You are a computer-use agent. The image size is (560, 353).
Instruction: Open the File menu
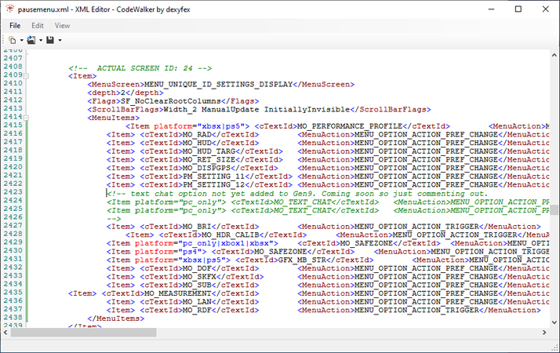tap(15, 25)
